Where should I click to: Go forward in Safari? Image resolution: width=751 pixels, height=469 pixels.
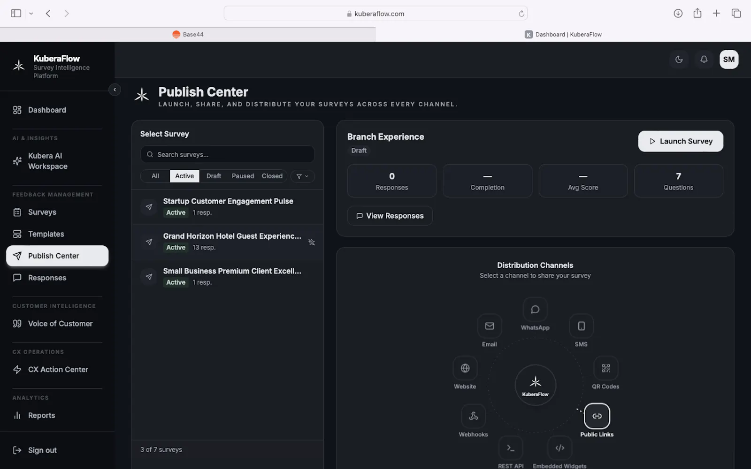tap(67, 14)
